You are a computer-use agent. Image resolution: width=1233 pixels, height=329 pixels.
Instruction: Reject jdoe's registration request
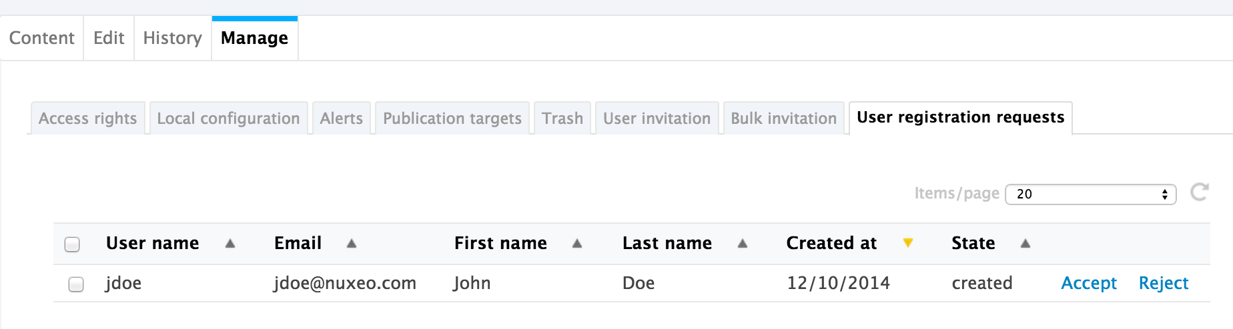1164,283
